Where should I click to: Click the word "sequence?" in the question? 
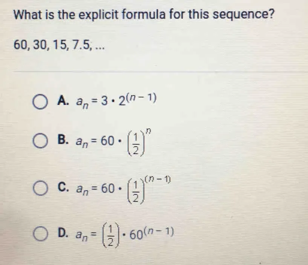point(244,15)
